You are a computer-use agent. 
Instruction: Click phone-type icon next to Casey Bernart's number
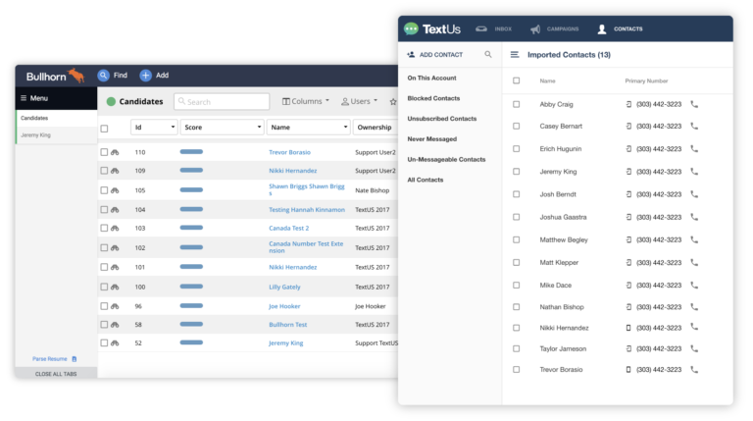628,126
